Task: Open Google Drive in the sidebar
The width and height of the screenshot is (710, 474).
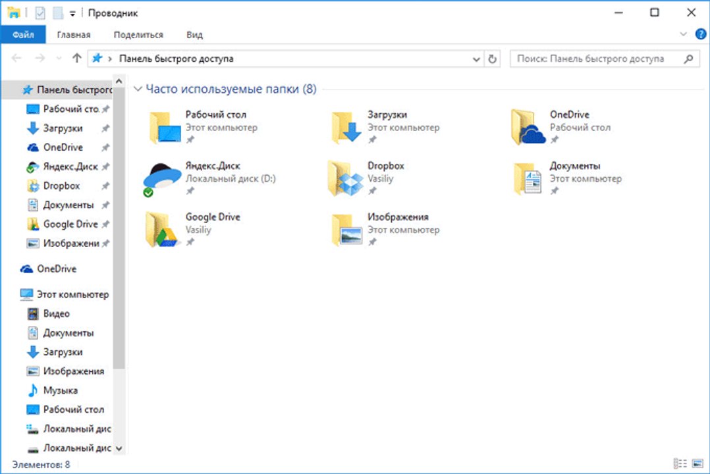Action: 67,224
